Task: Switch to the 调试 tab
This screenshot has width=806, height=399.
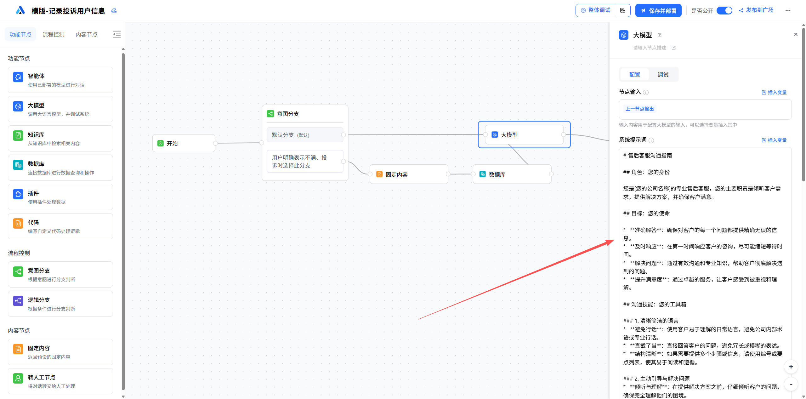Action: (663, 75)
